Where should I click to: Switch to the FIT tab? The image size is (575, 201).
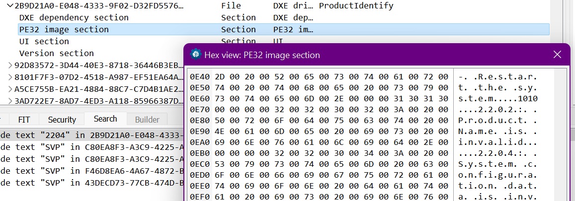pos(24,119)
